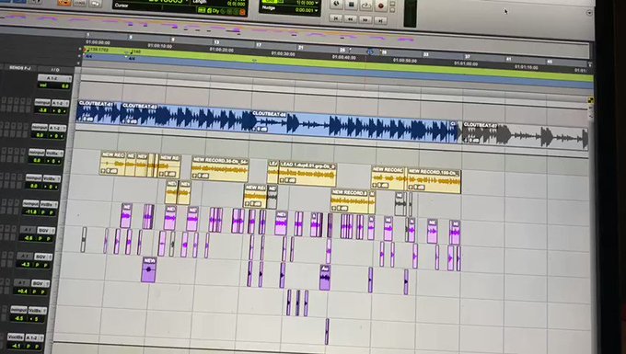Select the NEW RECORD.8 yellow clip
This screenshot has width=626, height=354.
(350, 201)
